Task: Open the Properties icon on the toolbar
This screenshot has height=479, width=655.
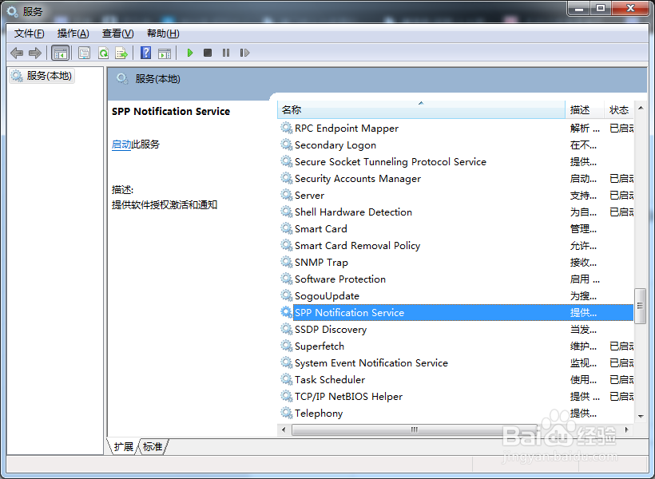Action: [83, 53]
